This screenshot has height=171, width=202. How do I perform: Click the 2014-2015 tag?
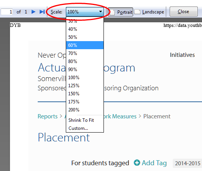[x=187, y=163]
